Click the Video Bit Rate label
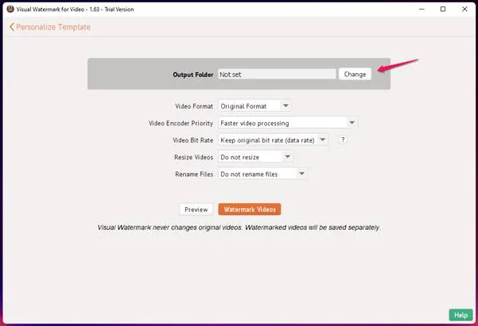Image resolution: width=478 pixels, height=326 pixels. click(193, 140)
